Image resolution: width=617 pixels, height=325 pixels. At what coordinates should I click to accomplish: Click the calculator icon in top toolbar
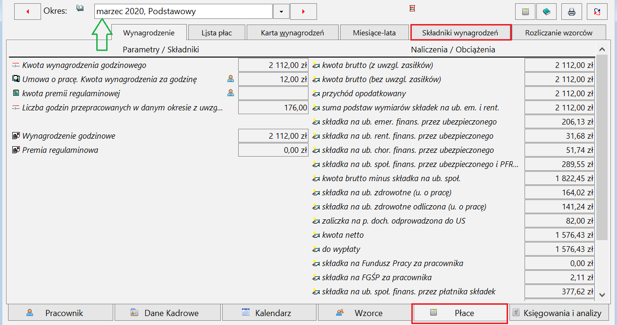[x=525, y=12]
